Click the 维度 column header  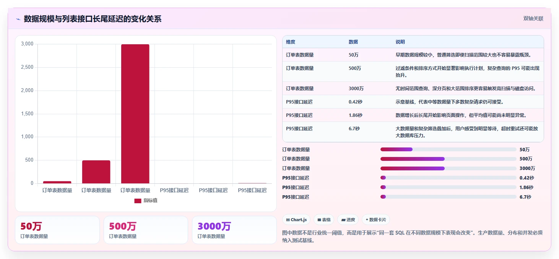291,42
